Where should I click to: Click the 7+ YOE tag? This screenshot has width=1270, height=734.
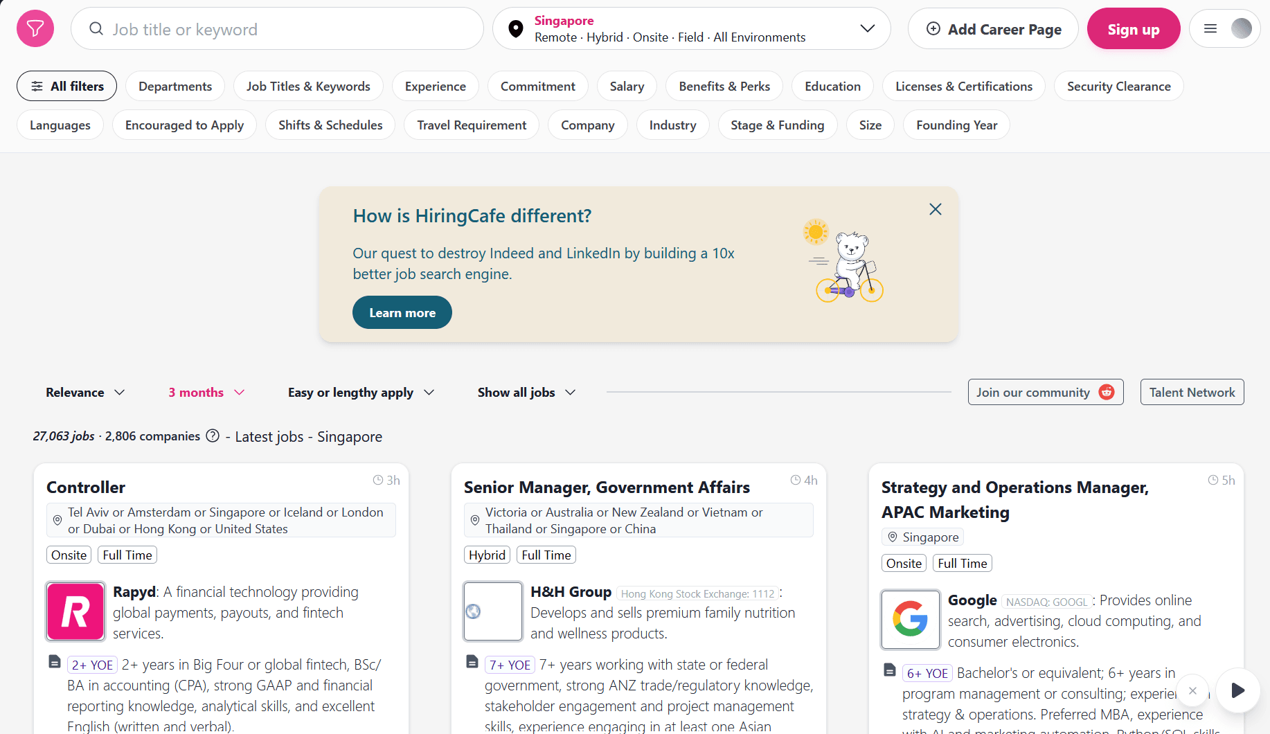(510, 665)
